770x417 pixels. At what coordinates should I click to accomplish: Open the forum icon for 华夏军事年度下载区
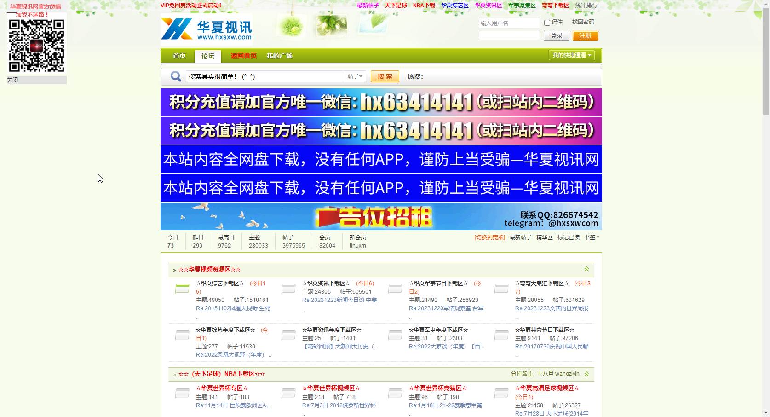pyautogui.click(x=395, y=335)
